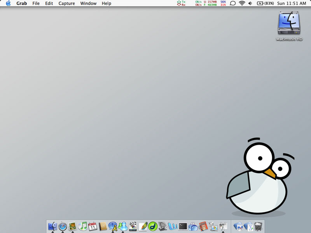Launch Microsoft Word from the Dock
311x233 pixels.
pos(173,226)
